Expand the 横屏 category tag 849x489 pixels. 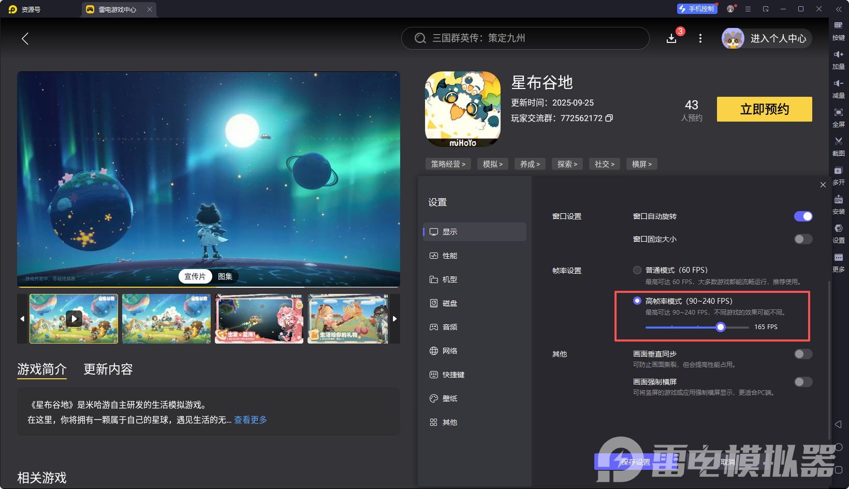[641, 164]
